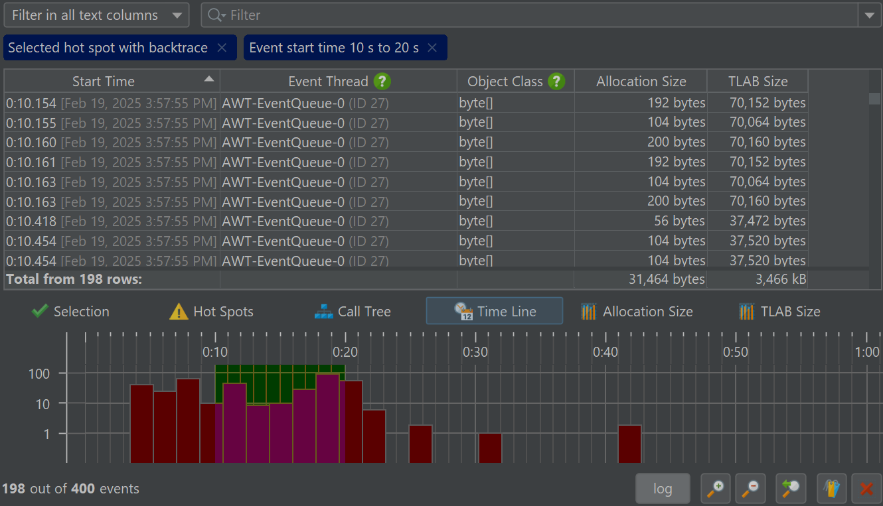Click the Object Class help icon
The height and width of the screenshot is (506, 883).
tap(556, 82)
